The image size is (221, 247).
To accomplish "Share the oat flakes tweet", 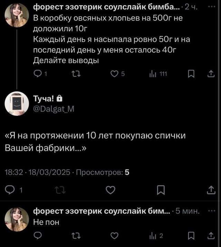I will pos(211,73).
